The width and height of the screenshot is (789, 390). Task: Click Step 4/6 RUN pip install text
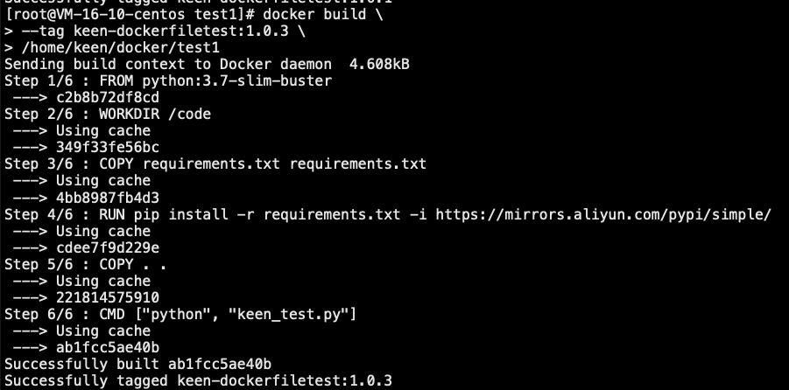click(116, 214)
